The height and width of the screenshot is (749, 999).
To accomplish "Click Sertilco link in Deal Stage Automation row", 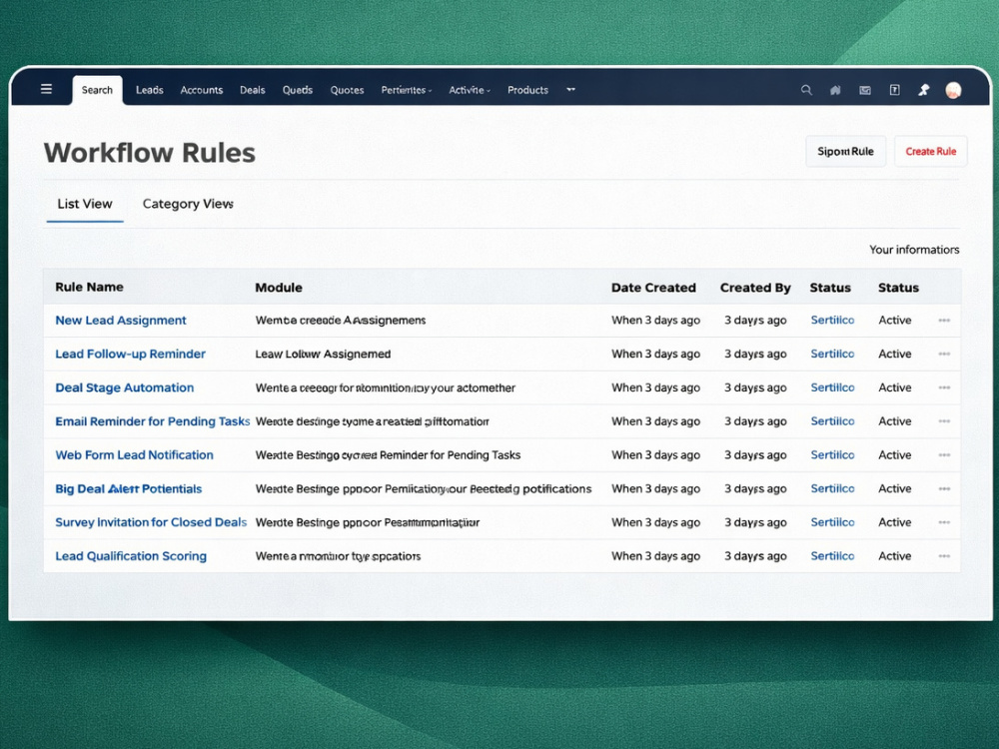I will coord(832,387).
